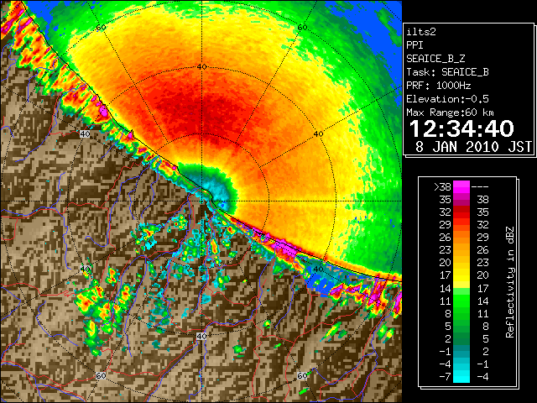Image resolution: width=537 pixels, height=403 pixels.
Task: Click the "60" range label at the upper-left ring
Action: coord(101,28)
